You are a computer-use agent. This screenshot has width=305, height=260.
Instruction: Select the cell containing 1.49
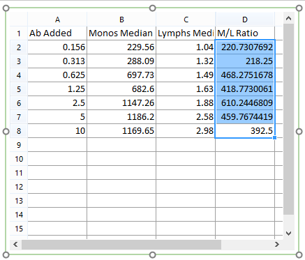(186, 75)
